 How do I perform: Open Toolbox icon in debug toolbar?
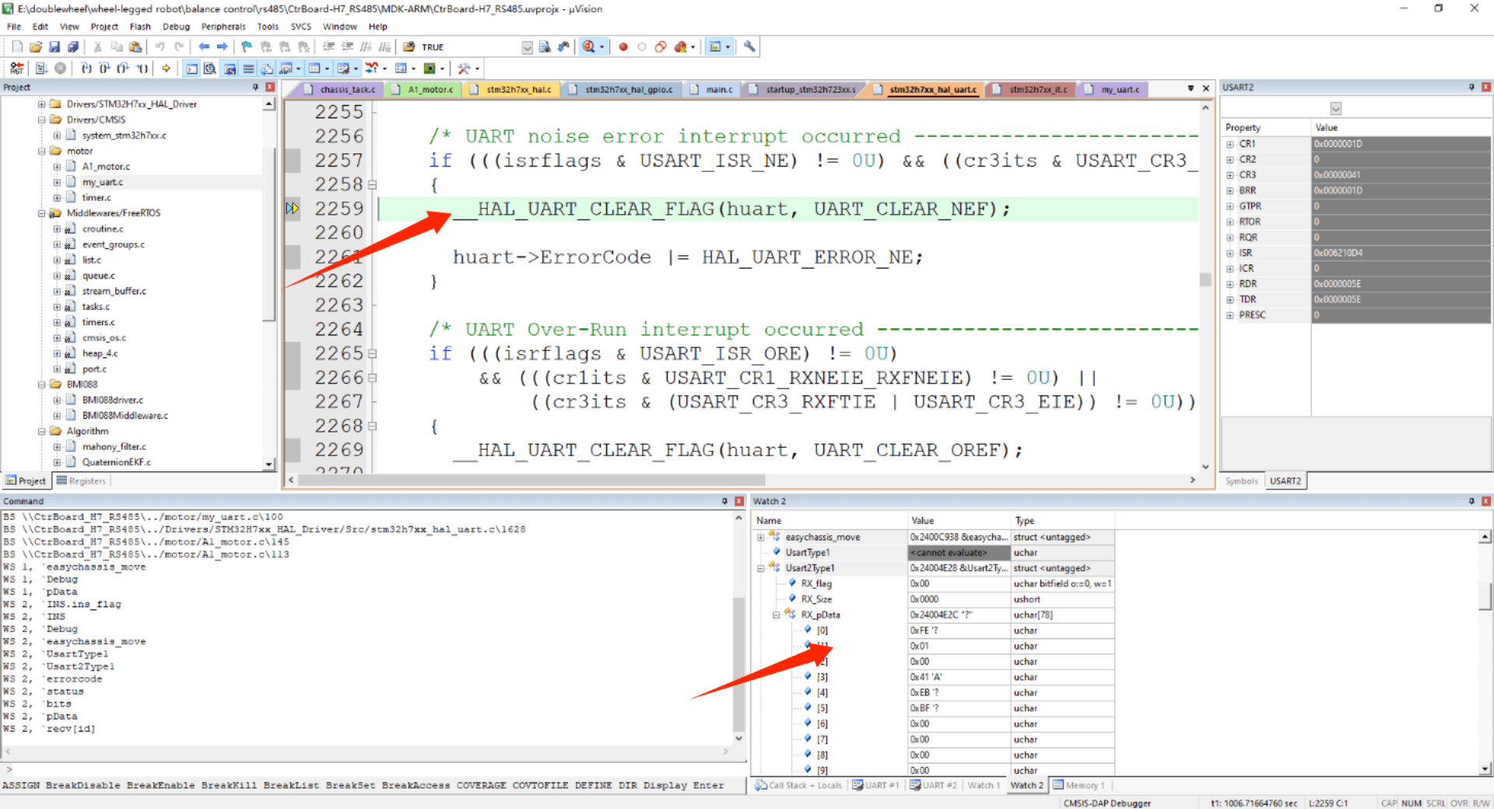pyautogui.click(x=464, y=68)
